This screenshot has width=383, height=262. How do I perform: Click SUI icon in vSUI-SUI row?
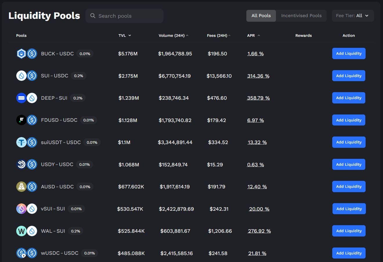32,209
